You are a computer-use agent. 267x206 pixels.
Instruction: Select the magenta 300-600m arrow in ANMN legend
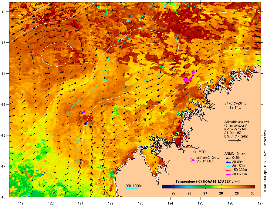[x=228, y=174]
